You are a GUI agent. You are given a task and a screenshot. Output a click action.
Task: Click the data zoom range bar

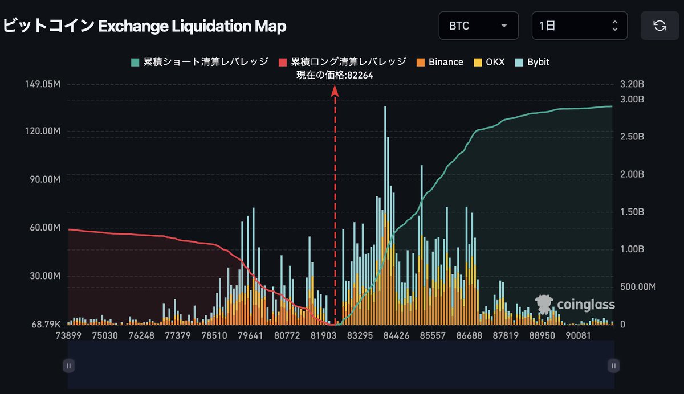(x=341, y=365)
